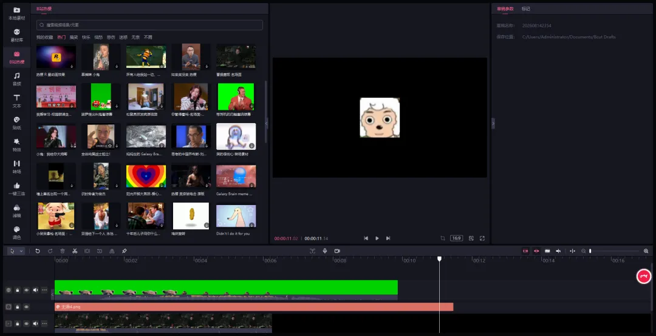
Task: Collapse the right properties panel with side handle
Action: (x=493, y=123)
